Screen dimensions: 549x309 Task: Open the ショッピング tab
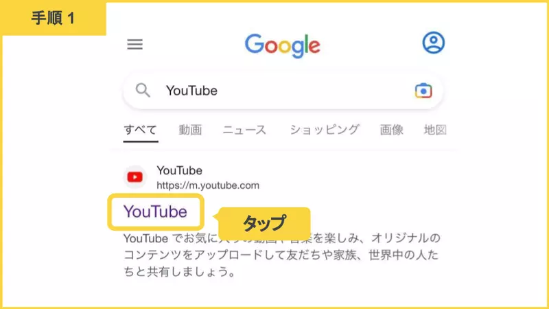[324, 130]
